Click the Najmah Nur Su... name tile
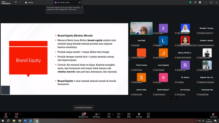219x123 pixels. pos(207,78)
